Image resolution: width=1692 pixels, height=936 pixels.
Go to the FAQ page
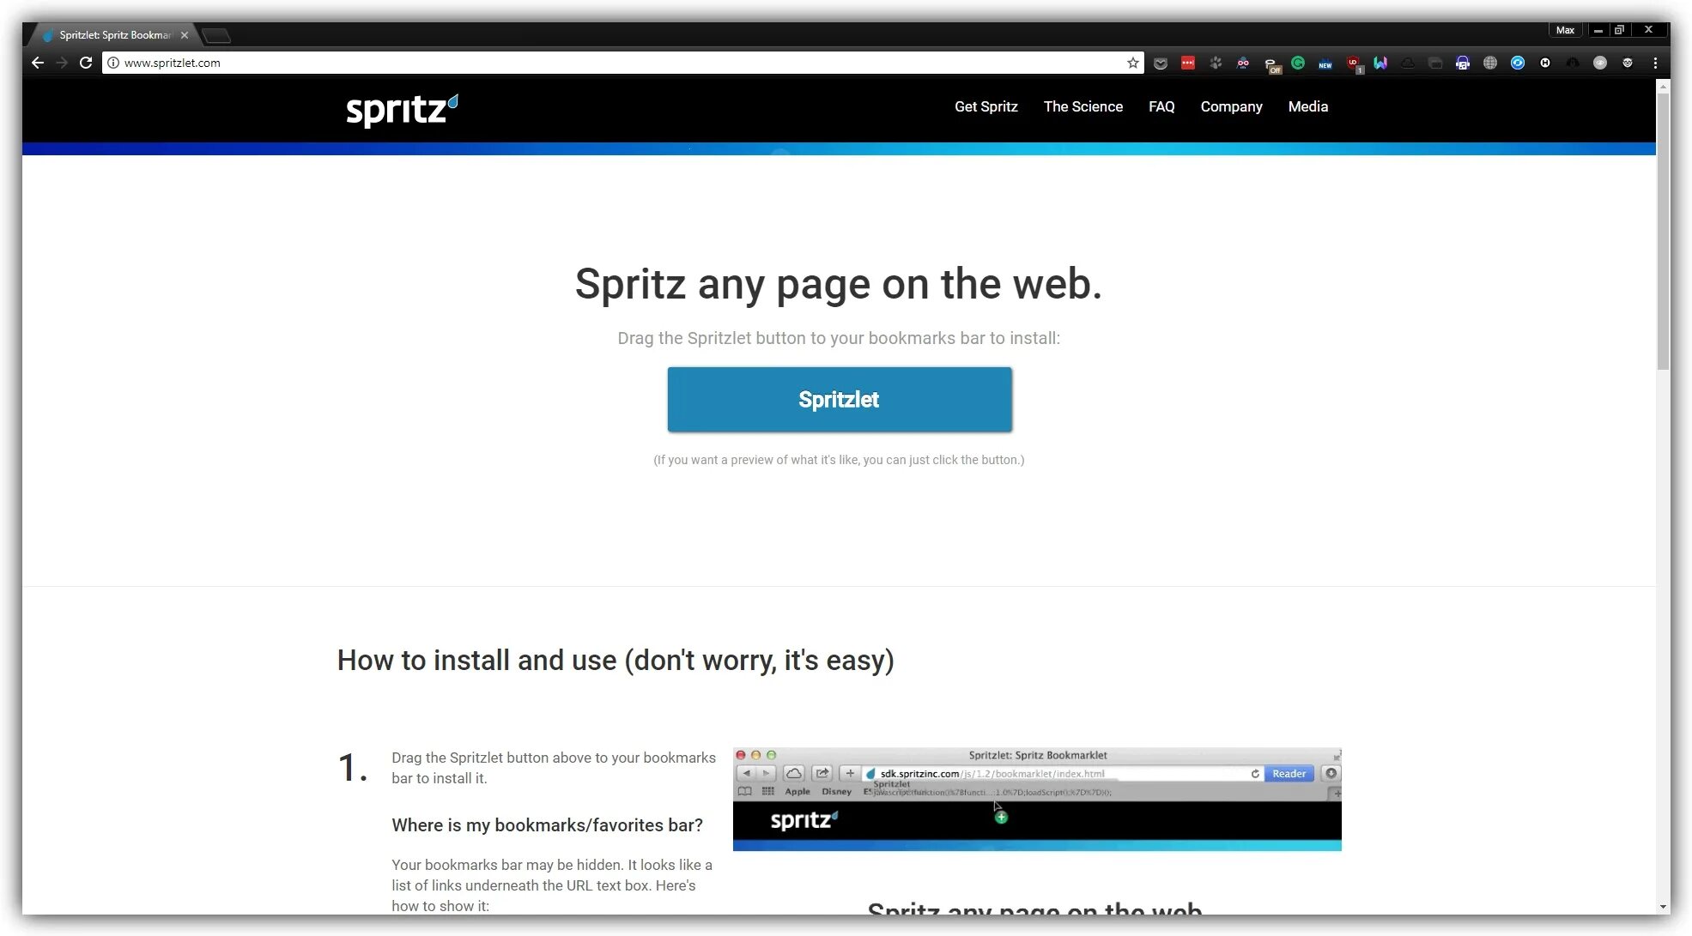1161,106
